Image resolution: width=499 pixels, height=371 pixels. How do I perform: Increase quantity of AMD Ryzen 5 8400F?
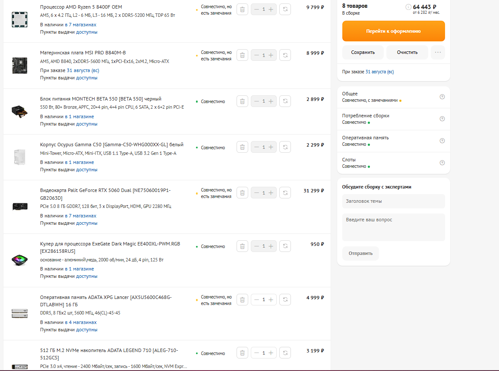(x=271, y=9)
